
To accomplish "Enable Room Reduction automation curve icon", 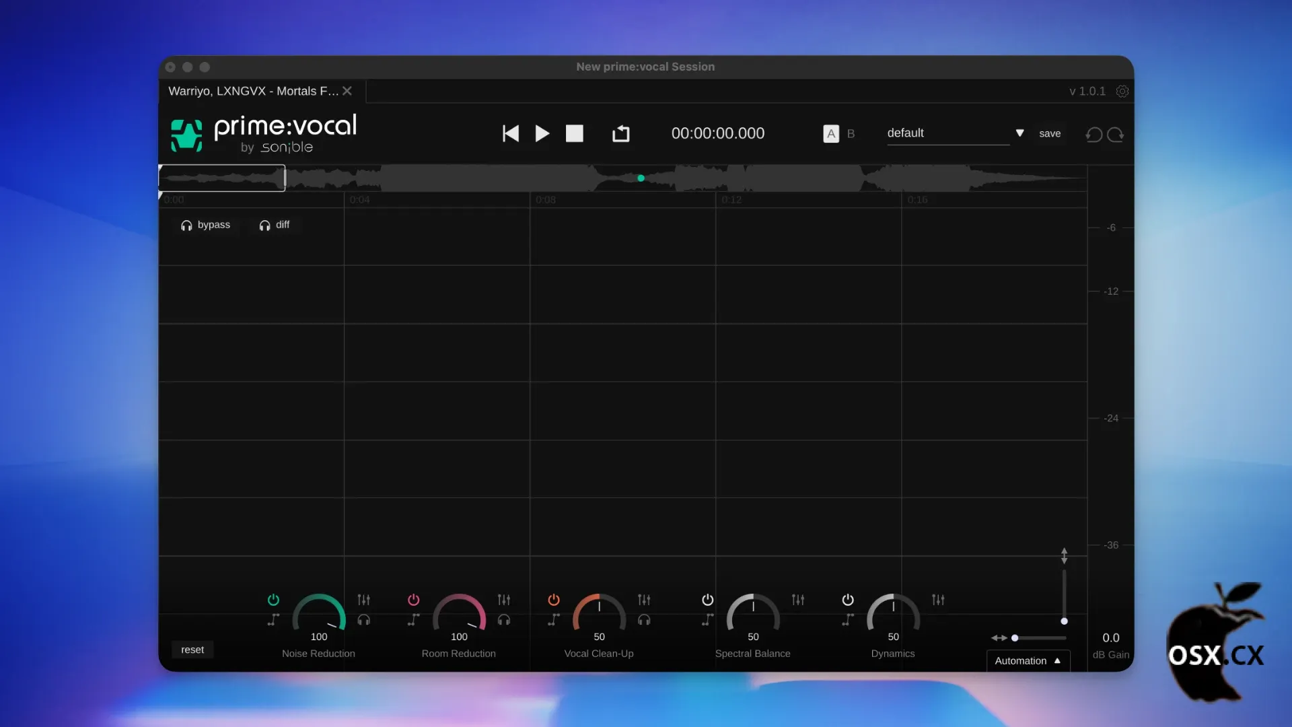I will (414, 620).
